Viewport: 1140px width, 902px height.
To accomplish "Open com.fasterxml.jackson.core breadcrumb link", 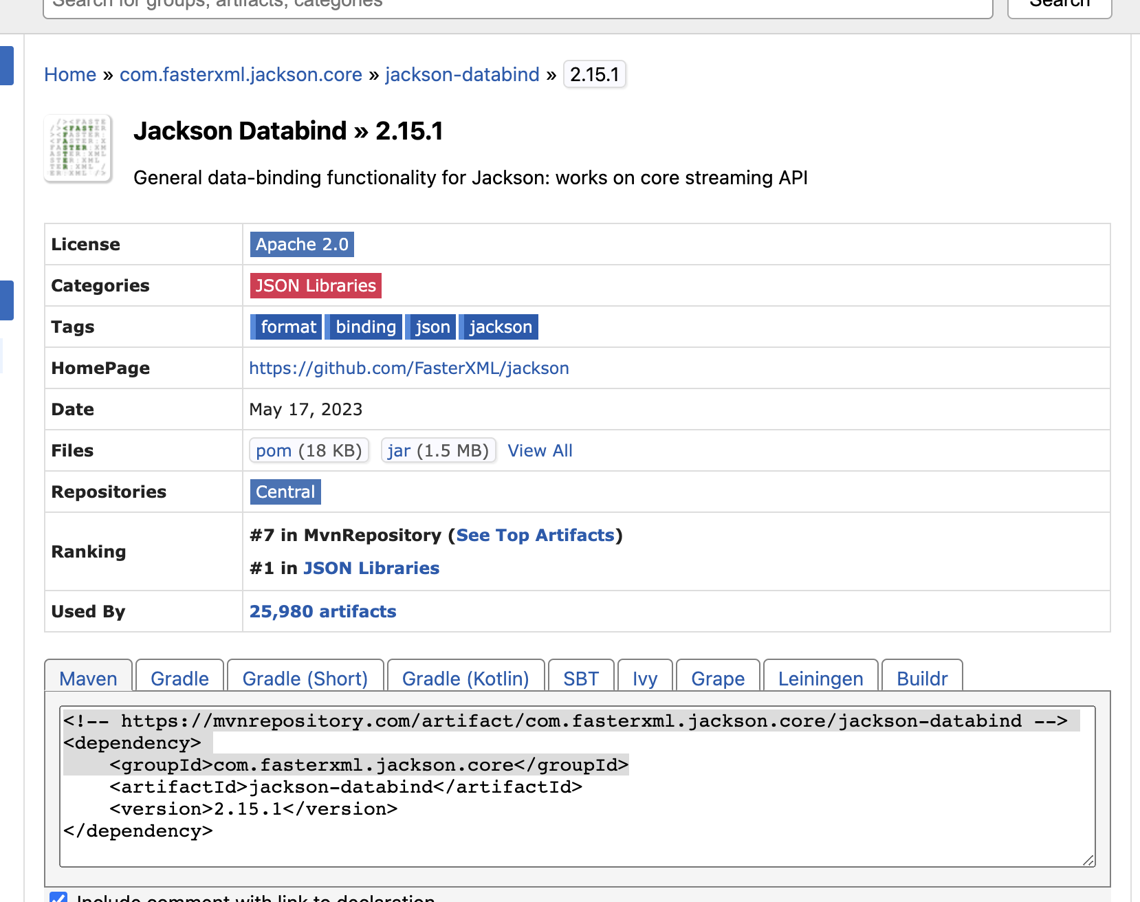I will click(241, 74).
